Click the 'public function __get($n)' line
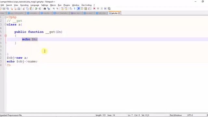This screenshot has height=117, width=208. [38, 32]
